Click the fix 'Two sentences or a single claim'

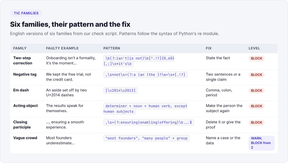[x=223, y=77]
